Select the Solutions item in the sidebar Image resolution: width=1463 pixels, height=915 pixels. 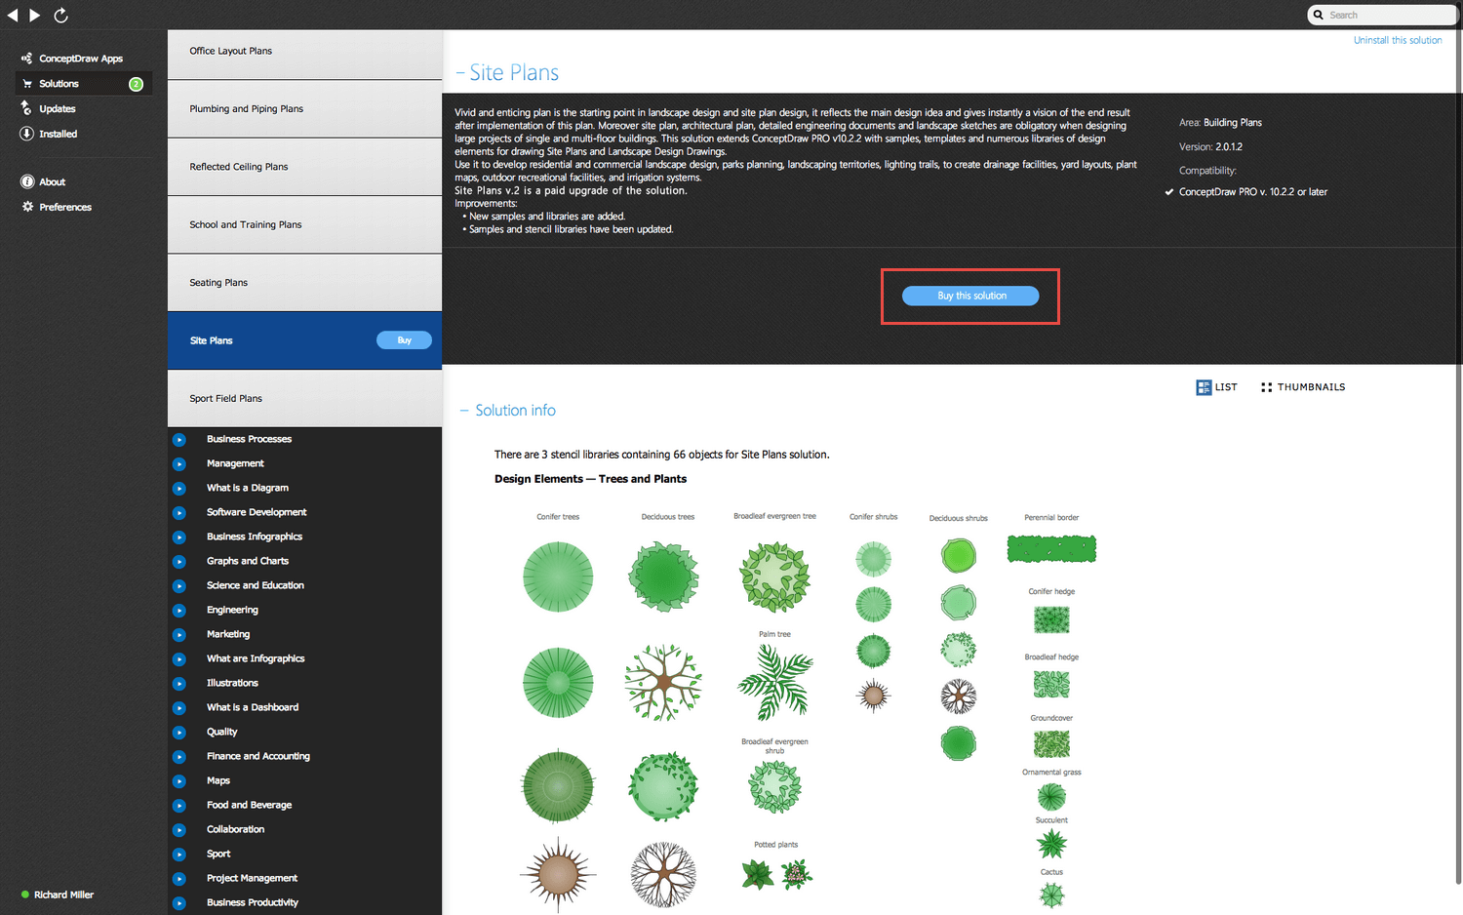pos(59,83)
